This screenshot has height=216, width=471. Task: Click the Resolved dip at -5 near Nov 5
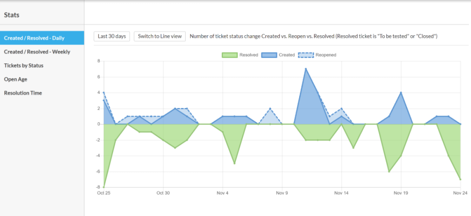[235, 163]
